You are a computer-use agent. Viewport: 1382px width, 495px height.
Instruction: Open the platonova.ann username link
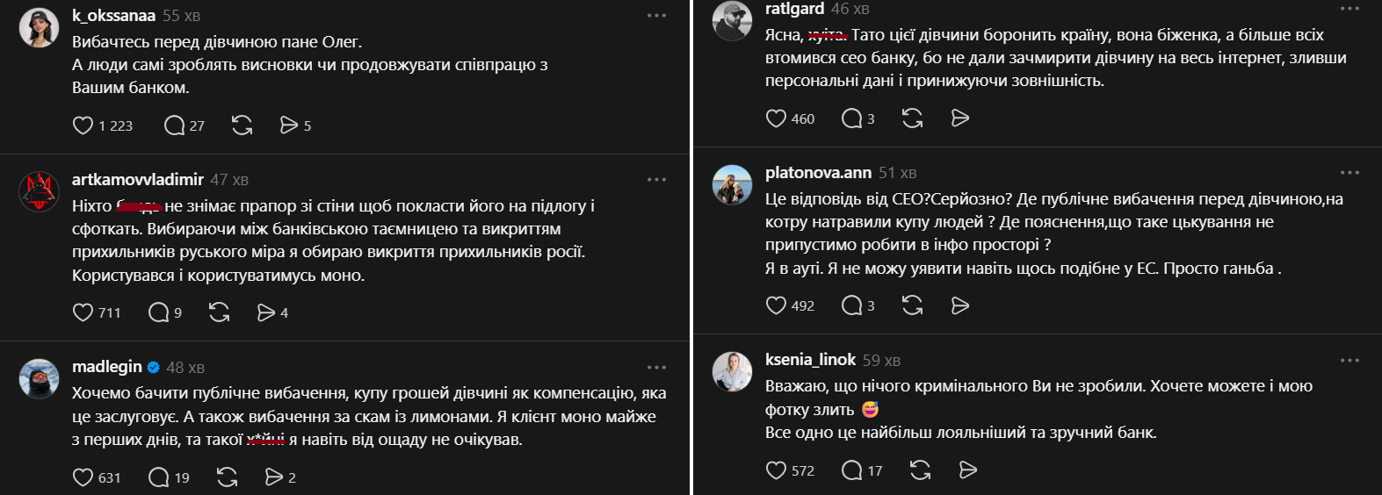point(818,173)
